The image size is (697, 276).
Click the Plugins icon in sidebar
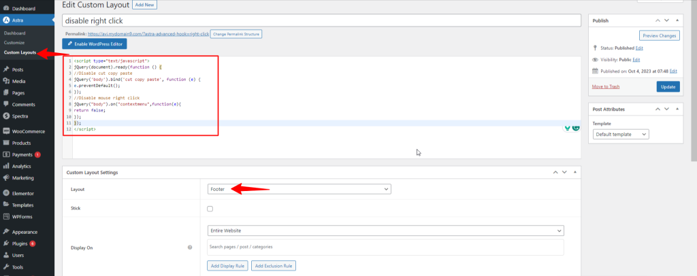point(5,243)
